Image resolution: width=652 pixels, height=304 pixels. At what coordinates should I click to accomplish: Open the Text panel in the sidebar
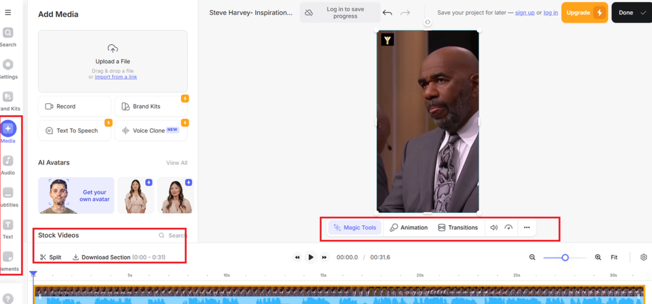(8, 229)
